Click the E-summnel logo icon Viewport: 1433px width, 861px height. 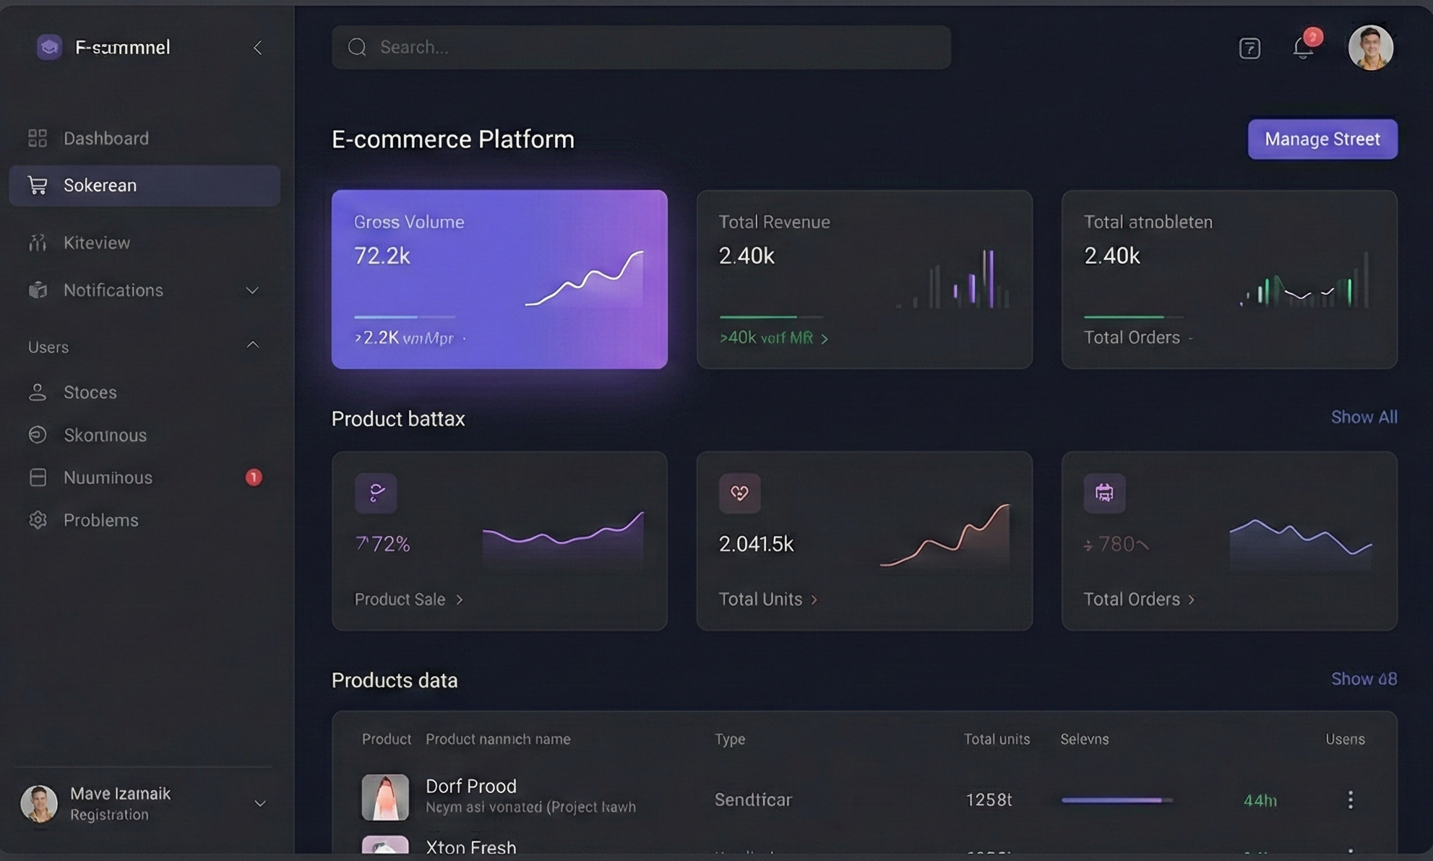pos(49,48)
